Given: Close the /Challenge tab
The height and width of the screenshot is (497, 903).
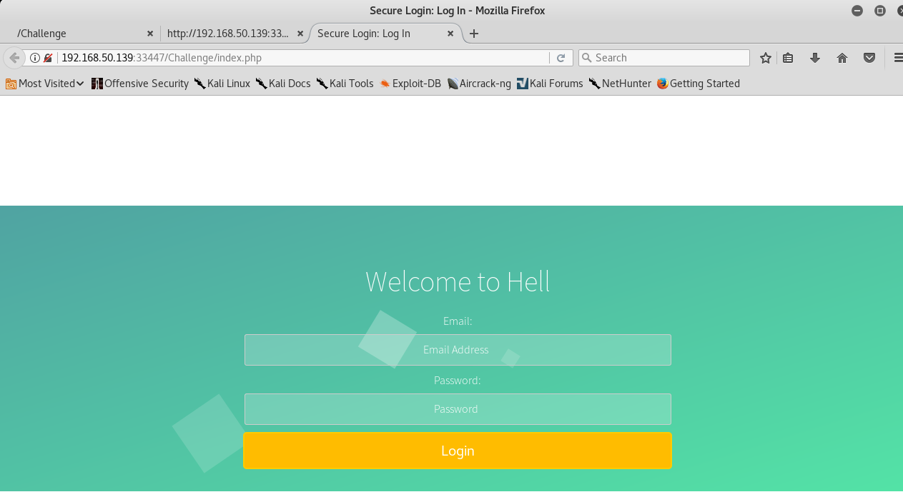Looking at the screenshot, I should 150,34.
